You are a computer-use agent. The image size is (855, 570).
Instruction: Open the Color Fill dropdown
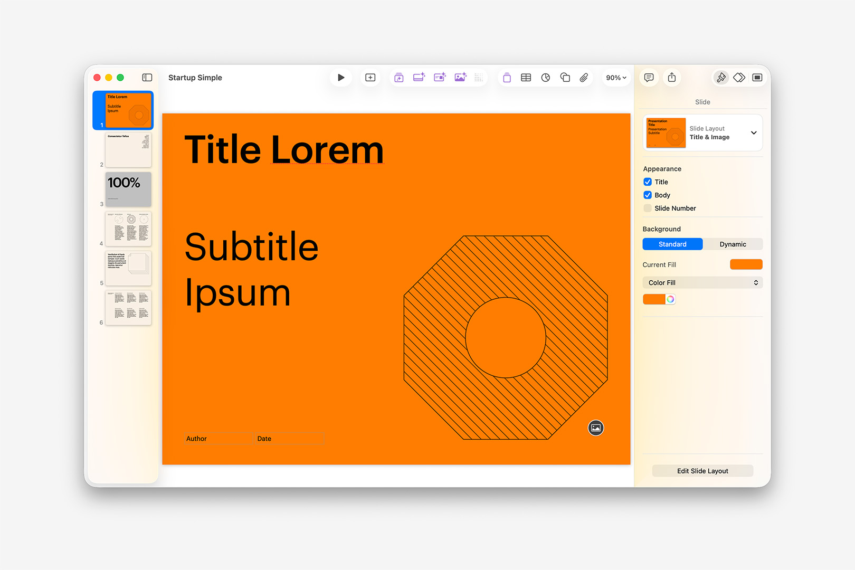coord(702,282)
